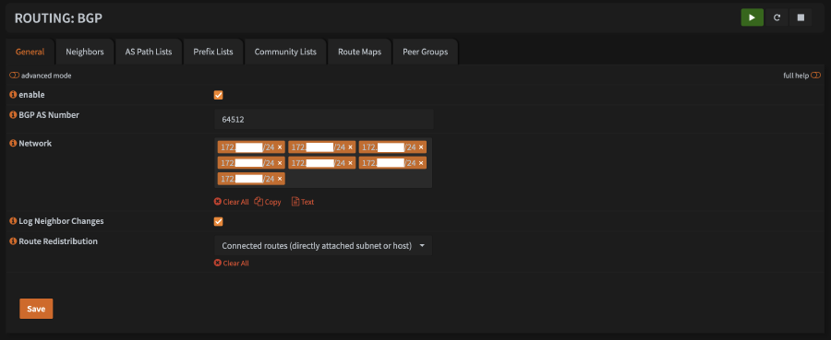Remove the first network tag via its x

(x=280, y=147)
